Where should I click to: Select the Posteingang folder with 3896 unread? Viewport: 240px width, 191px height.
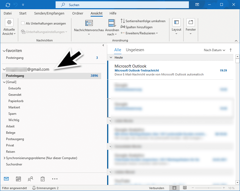[x=51, y=76]
